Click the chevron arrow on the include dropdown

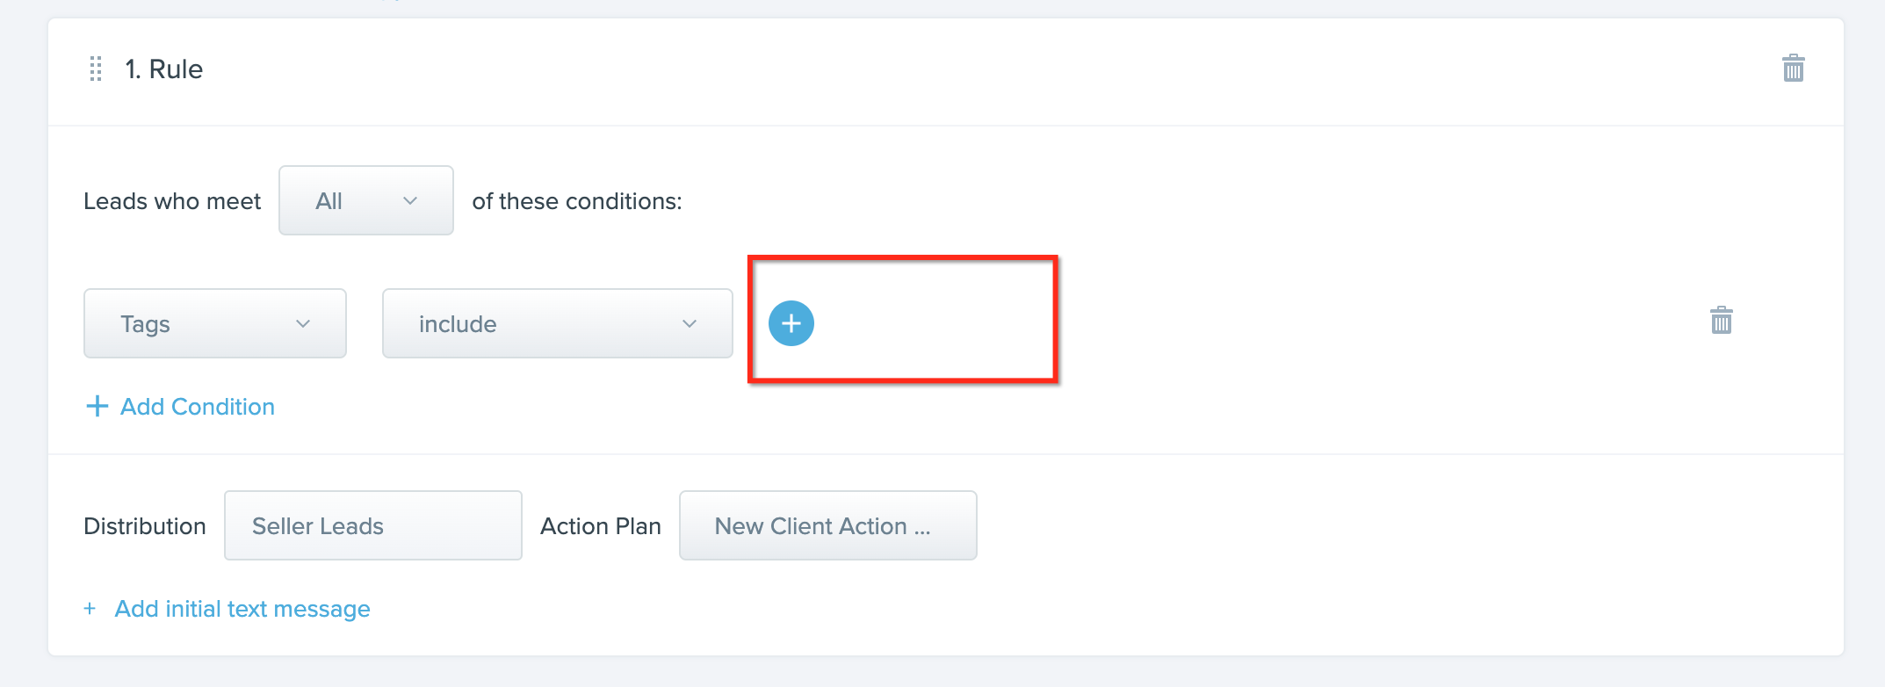tap(690, 324)
